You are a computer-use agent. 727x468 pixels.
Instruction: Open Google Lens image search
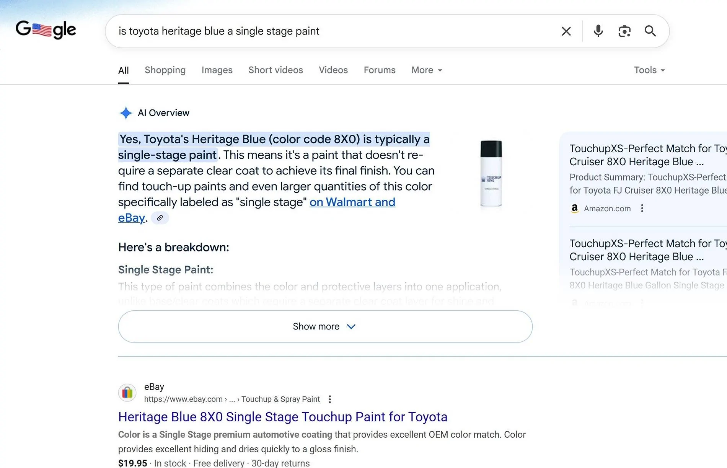pos(624,31)
